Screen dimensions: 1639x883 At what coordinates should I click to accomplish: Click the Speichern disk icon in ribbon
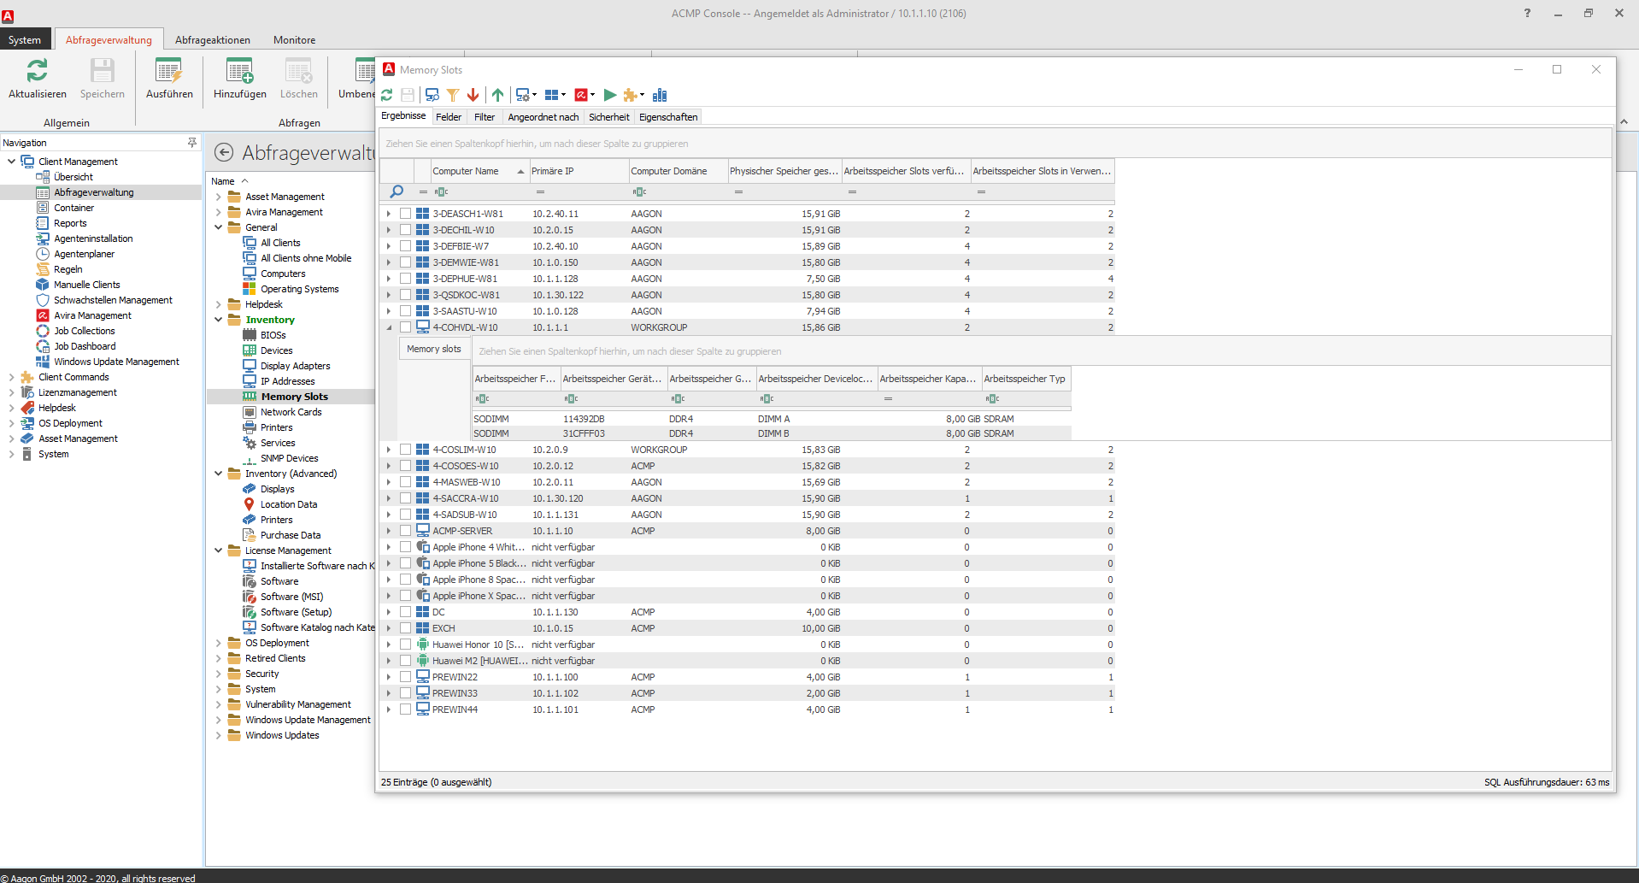point(103,71)
